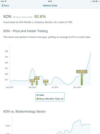Tap the Dec 2014 axis label
100x134 pixels.
77,87
